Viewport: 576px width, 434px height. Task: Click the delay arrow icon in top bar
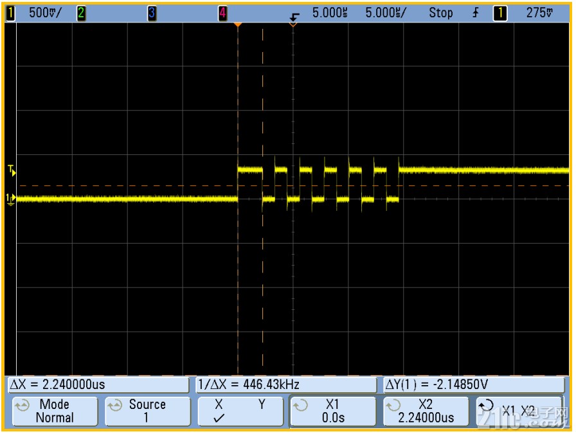294,17
